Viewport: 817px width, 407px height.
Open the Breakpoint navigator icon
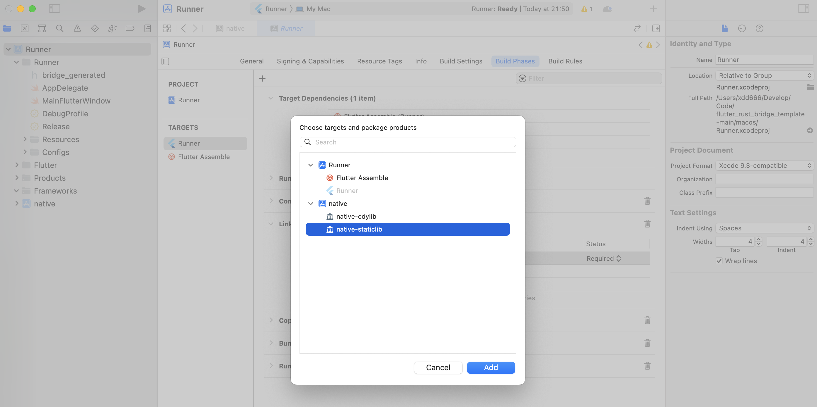tap(130, 28)
